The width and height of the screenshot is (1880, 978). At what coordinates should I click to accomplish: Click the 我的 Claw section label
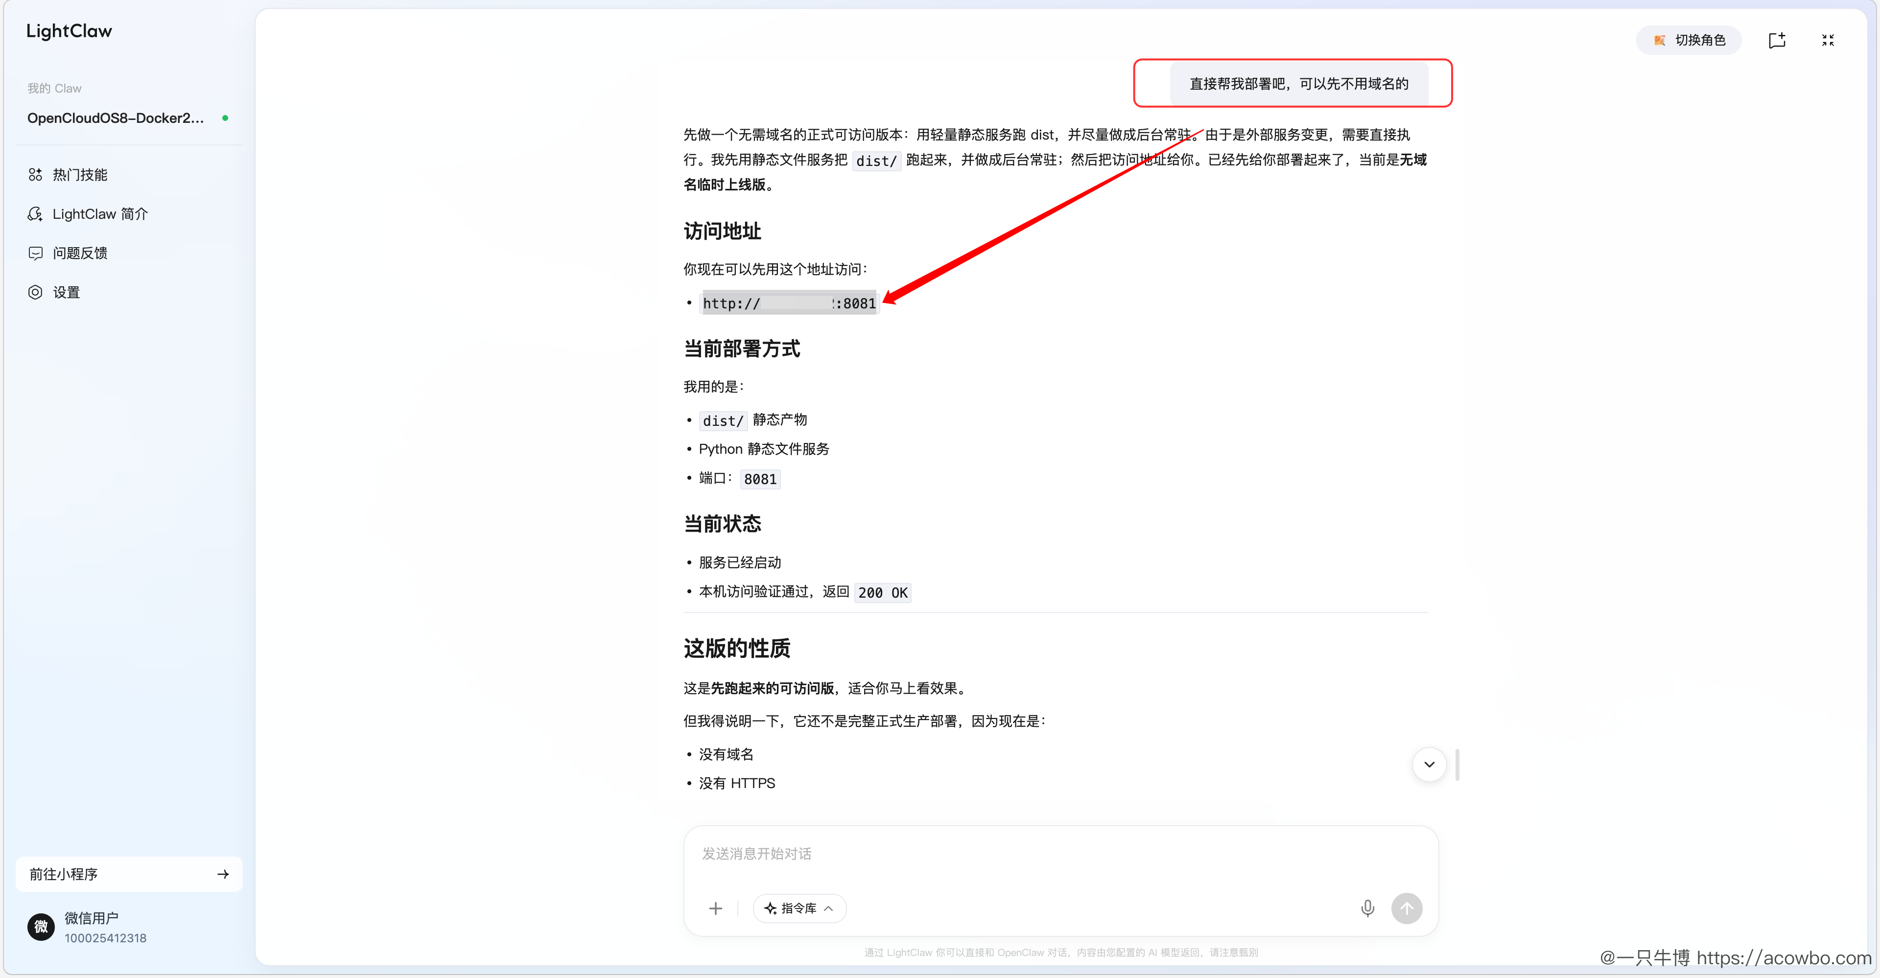pos(54,88)
